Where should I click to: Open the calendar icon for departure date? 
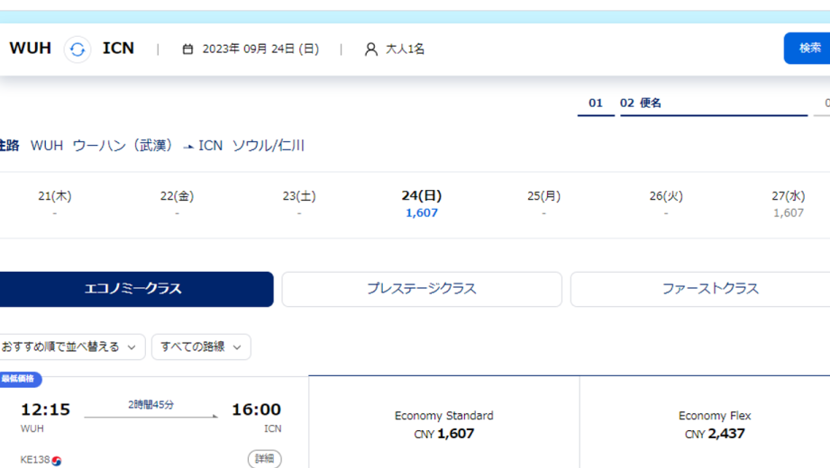click(187, 49)
